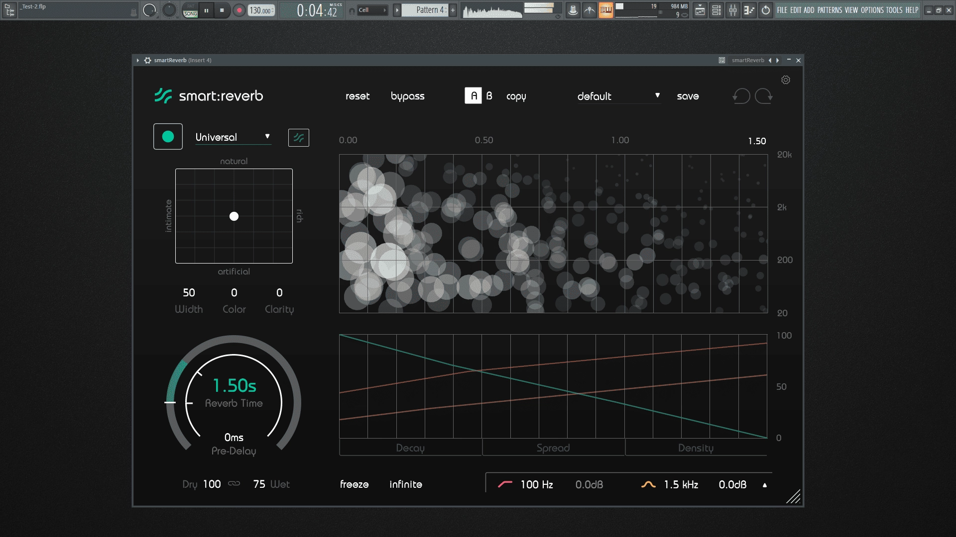Open the smart:reverb settings gear
The image size is (956, 537).
click(786, 80)
